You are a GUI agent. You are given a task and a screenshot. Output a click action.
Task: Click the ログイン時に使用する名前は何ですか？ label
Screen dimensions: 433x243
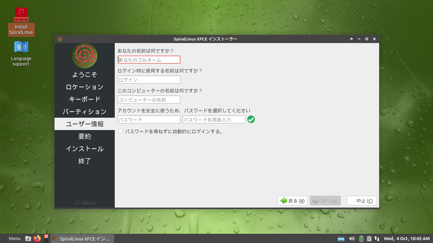pyautogui.click(x=160, y=71)
